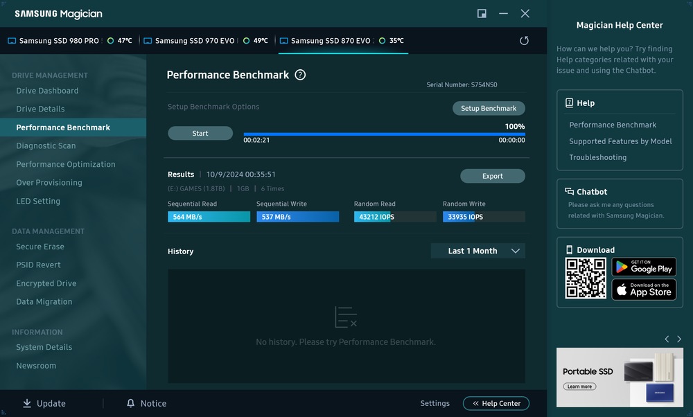Scan the Download QR code
The image size is (693, 417).
586,278
